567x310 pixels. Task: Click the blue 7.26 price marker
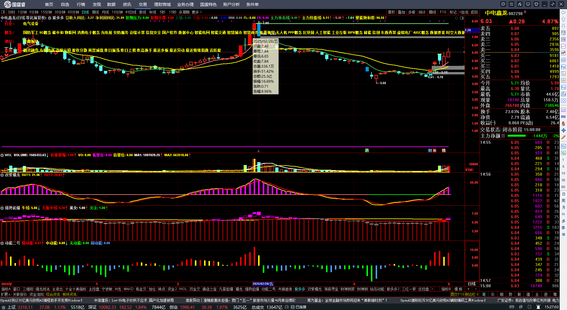(x=472, y=30)
